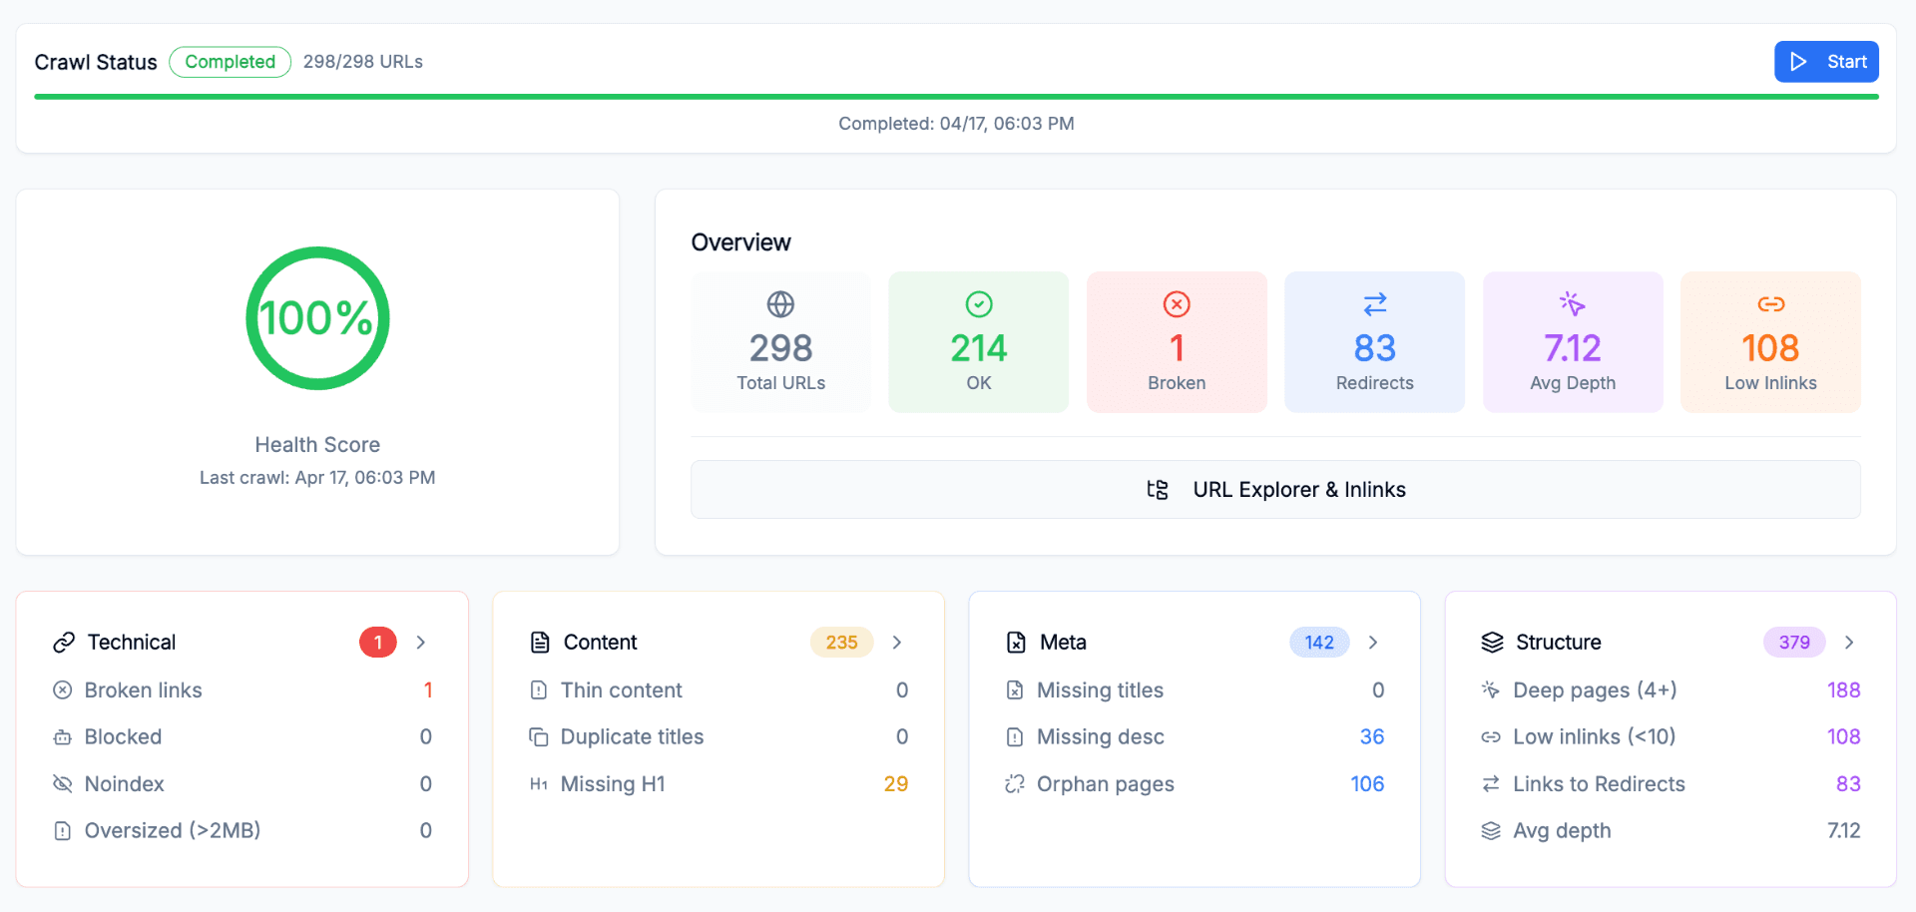Image resolution: width=1916 pixels, height=912 pixels.
Task: Click the link icon above Low Inlinks
Action: point(1771,304)
